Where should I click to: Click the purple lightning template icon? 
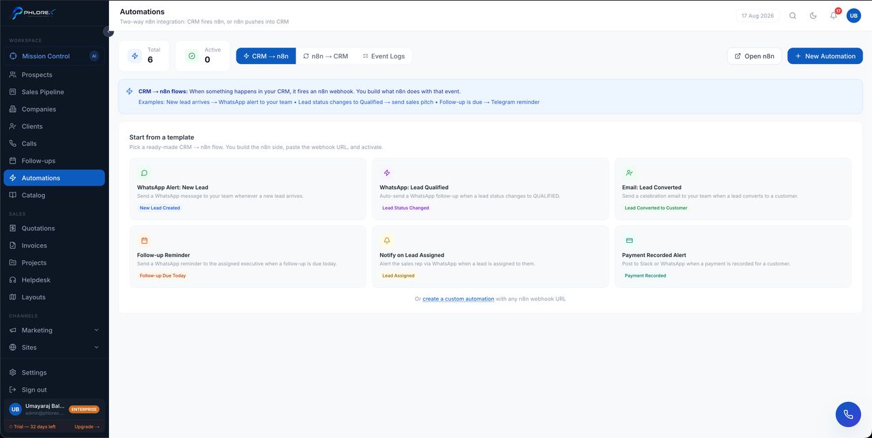(x=387, y=173)
